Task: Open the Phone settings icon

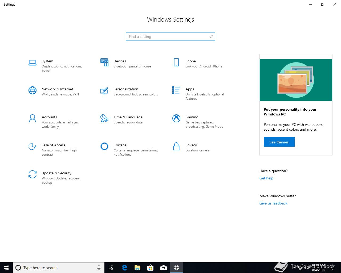Action: (x=176, y=62)
